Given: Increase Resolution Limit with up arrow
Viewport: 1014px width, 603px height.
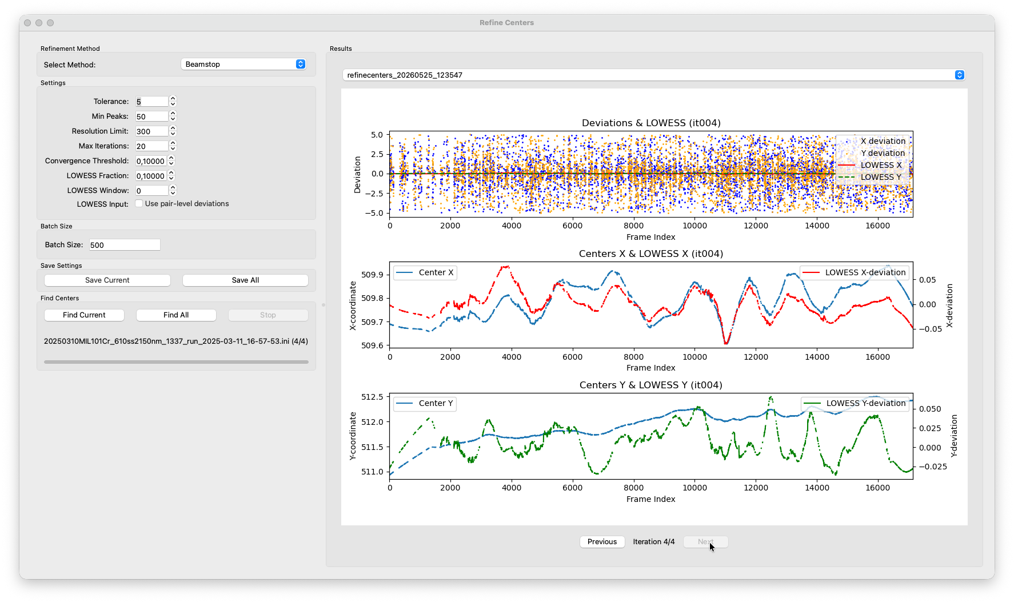Looking at the screenshot, I should [x=173, y=128].
